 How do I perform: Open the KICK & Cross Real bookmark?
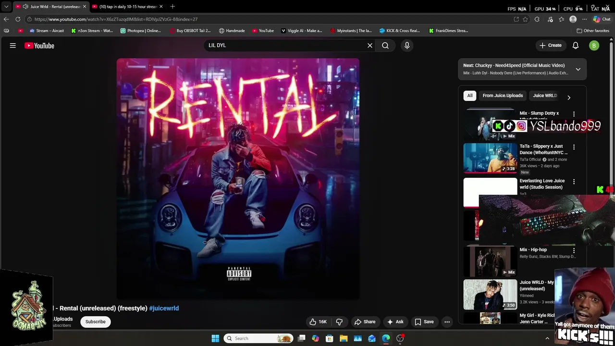(x=400, y=30)
